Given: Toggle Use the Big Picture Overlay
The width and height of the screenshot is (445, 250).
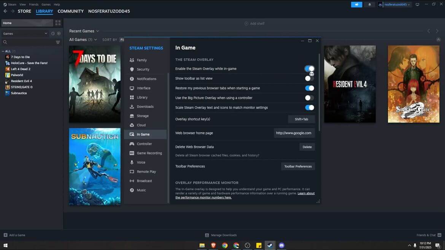Looking at the screenshot, I should pyautogui.click(x=309, y=98).
